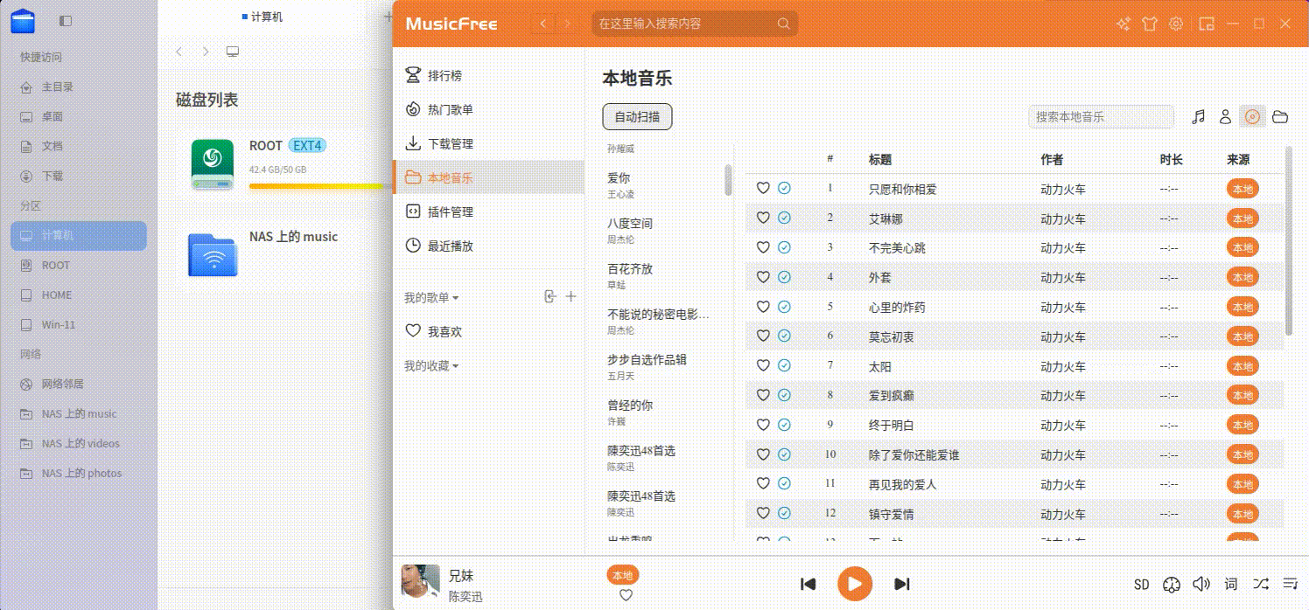The height and width of the screenshot is (610, 1309).
Task: Show local music by song view icon
Action: tap(1199, 117)
